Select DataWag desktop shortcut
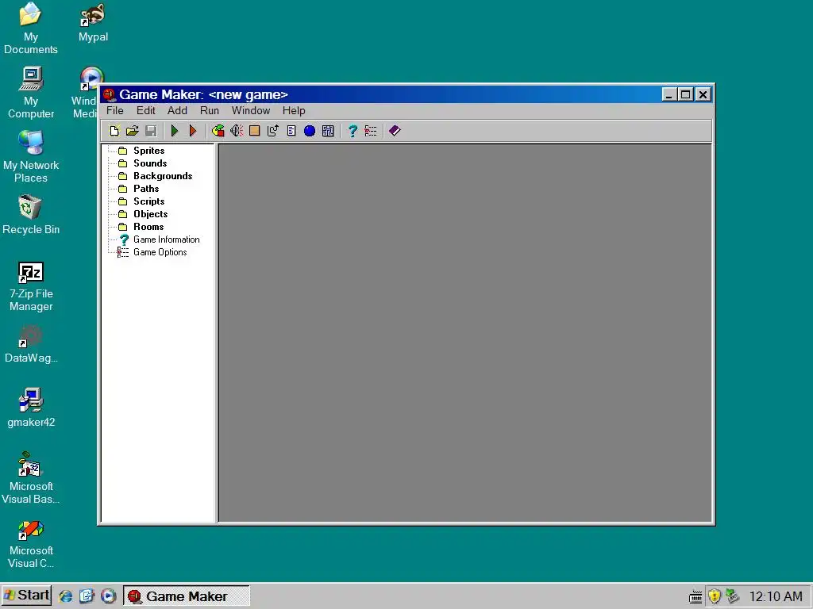 coord(31,344)
